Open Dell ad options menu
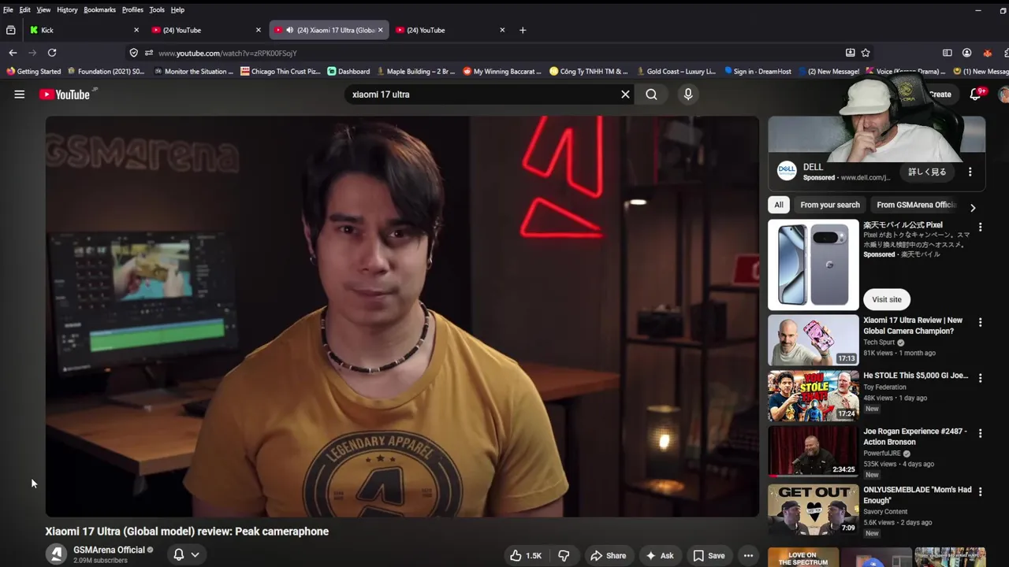This screenshot has width=1009, height=567. coord(970,172)
